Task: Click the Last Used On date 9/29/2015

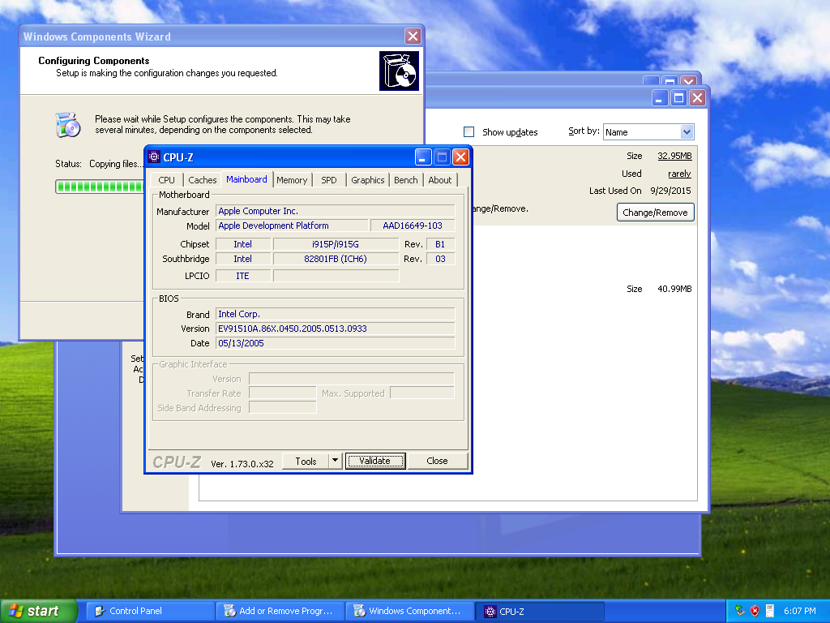Action: (670, 191)
